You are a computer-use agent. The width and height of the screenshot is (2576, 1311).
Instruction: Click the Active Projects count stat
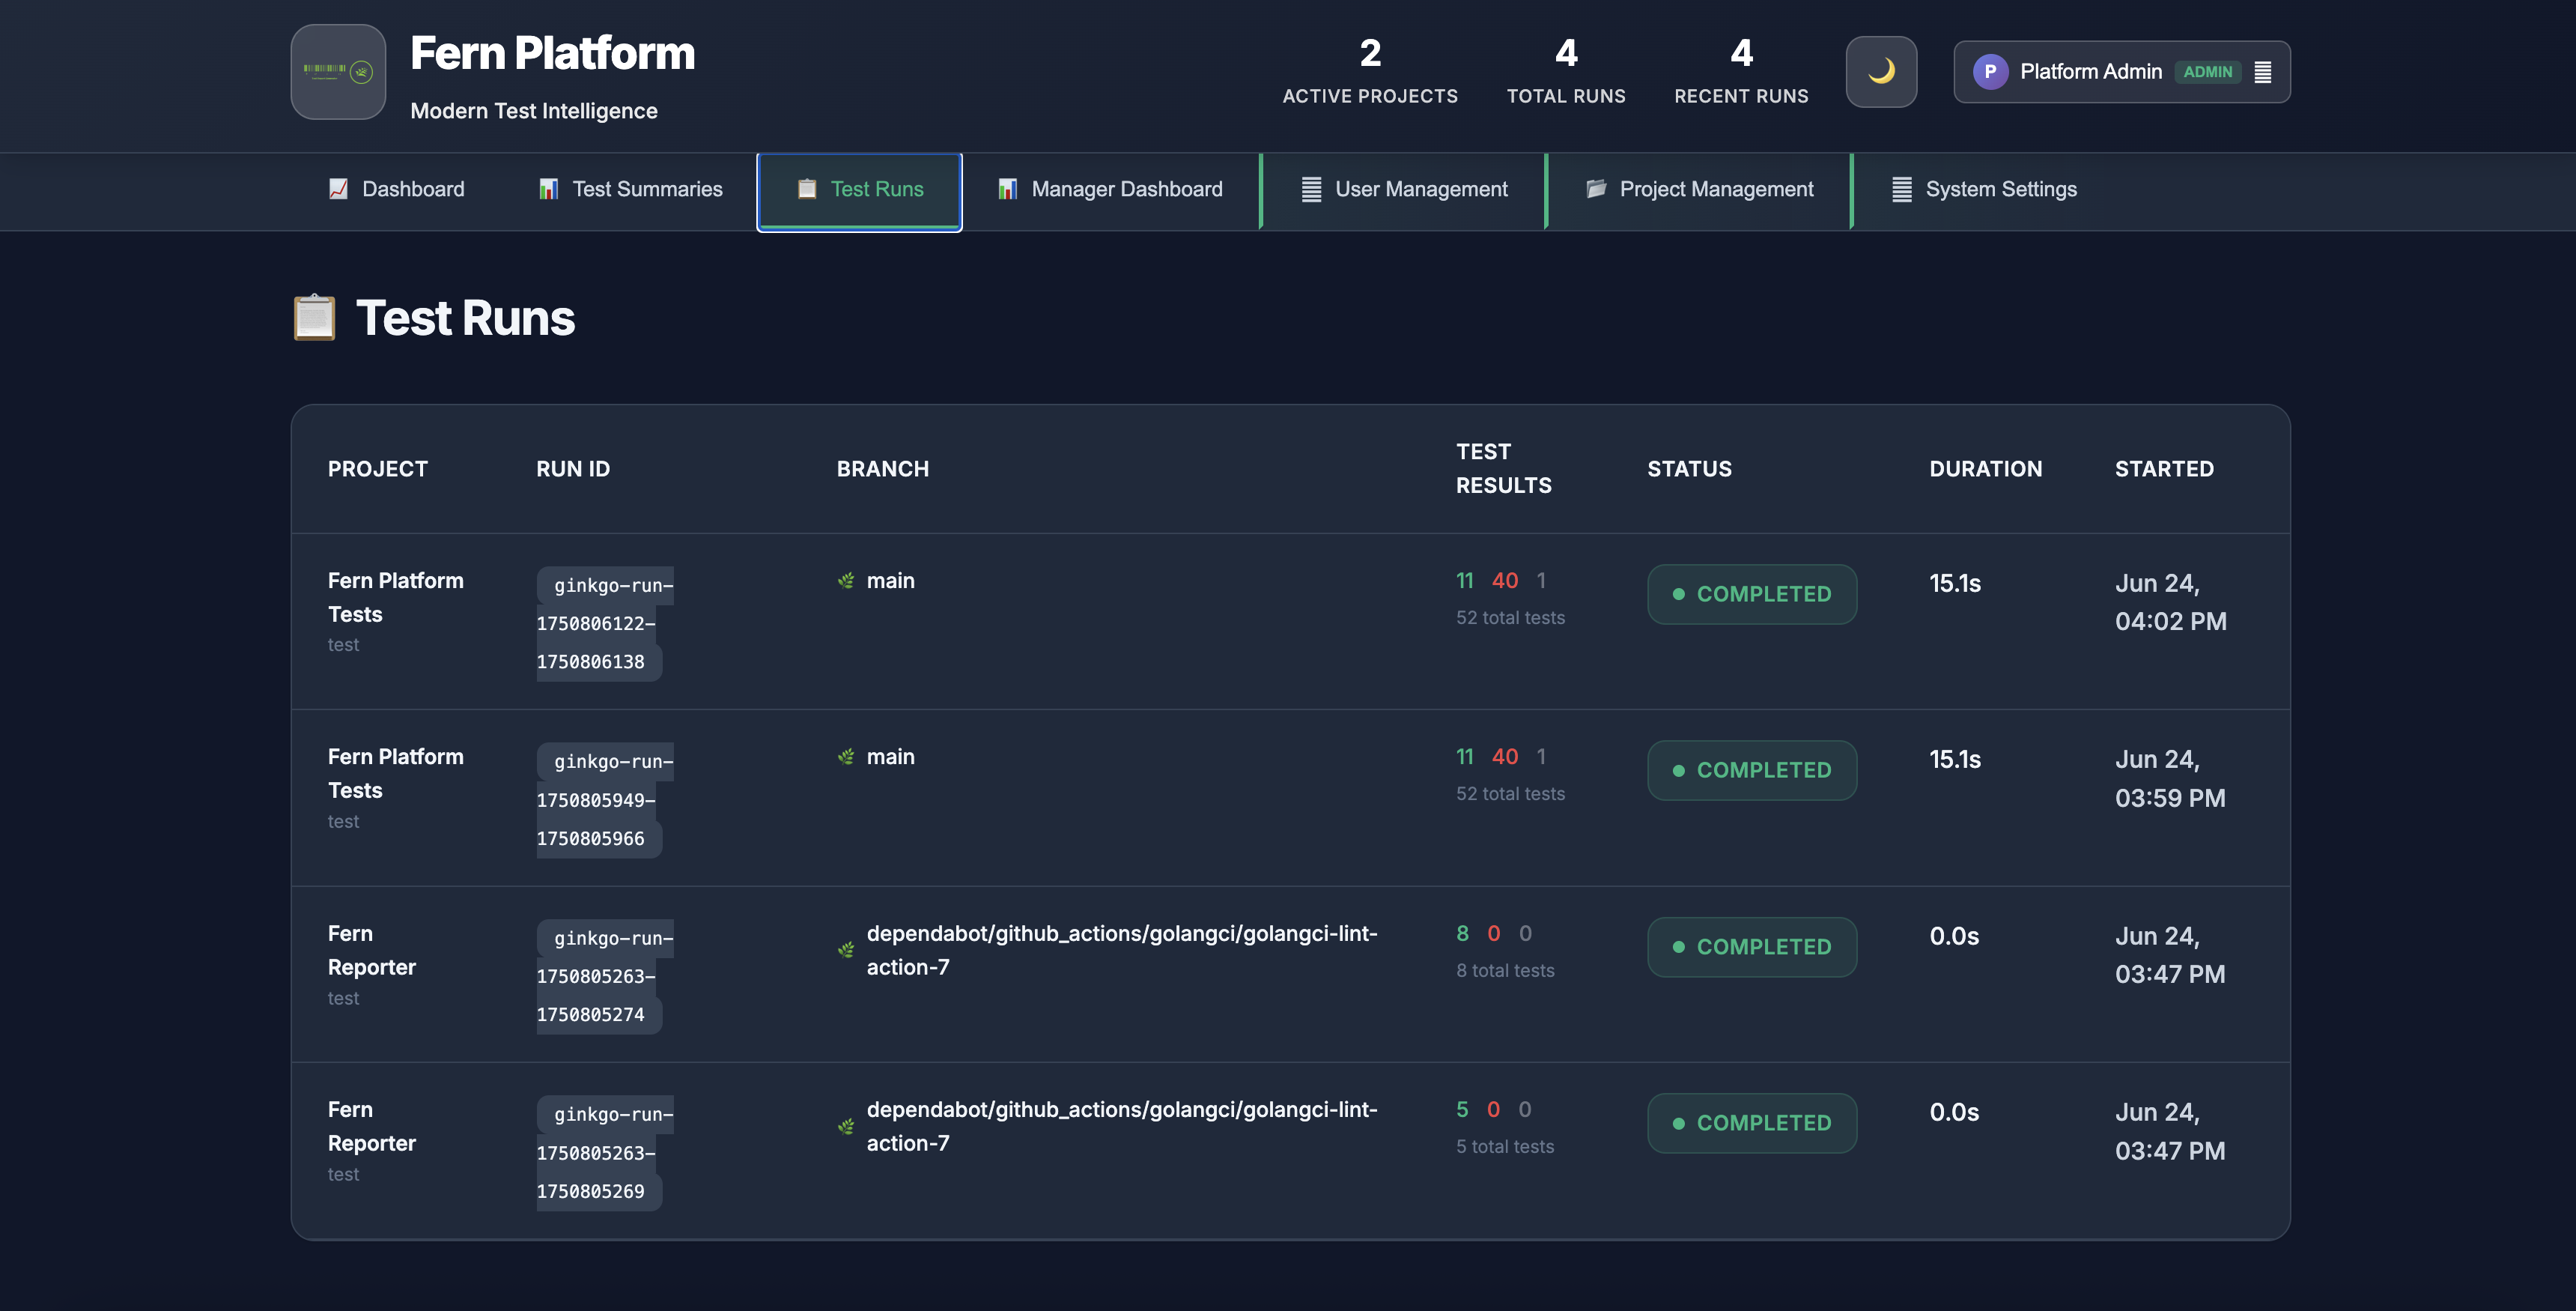[1370, 70]
